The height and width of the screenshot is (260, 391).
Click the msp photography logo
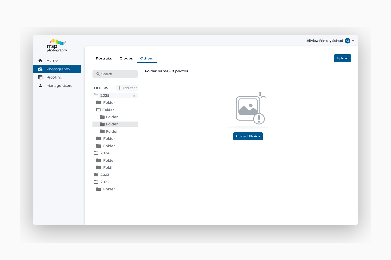point(57,45)
